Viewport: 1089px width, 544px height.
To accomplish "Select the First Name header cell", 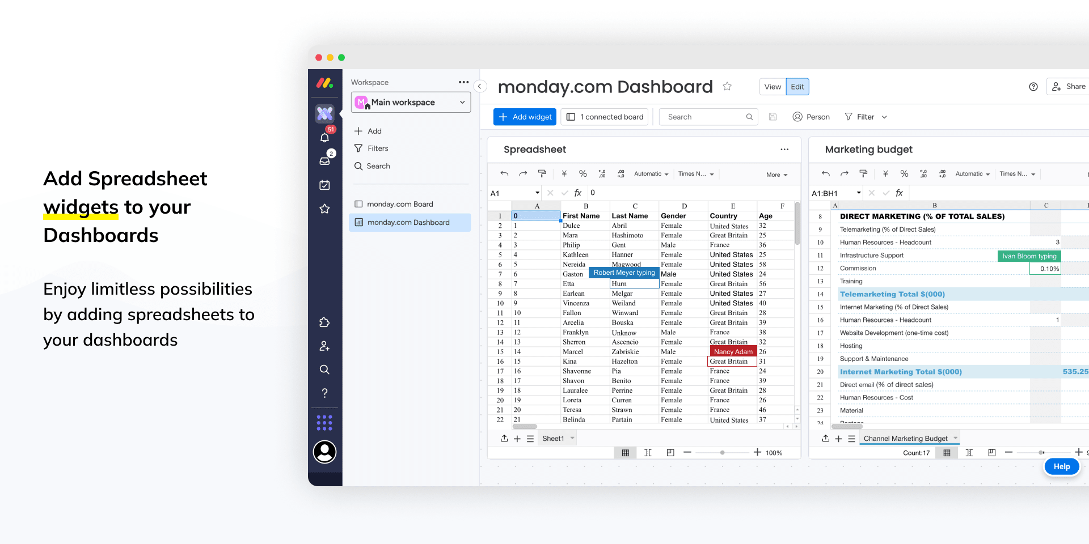I will point(585,216).
